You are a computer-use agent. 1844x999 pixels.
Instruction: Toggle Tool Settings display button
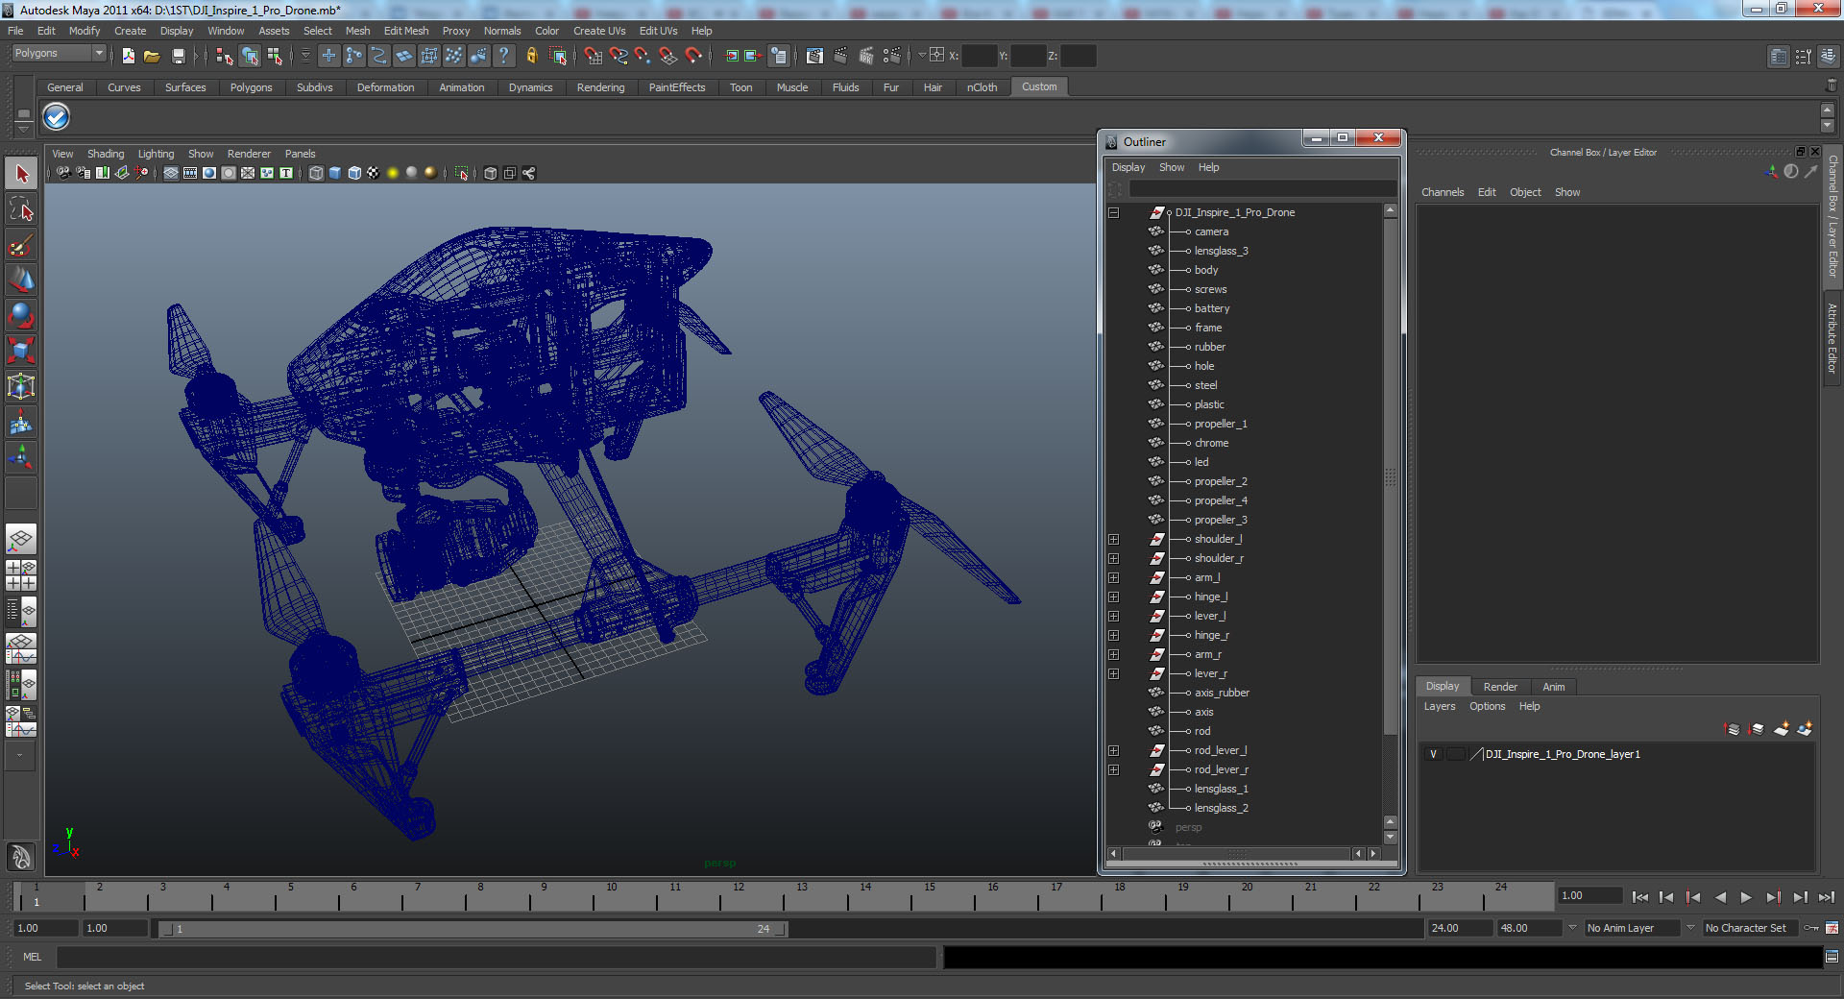[x=1804, y=56]
